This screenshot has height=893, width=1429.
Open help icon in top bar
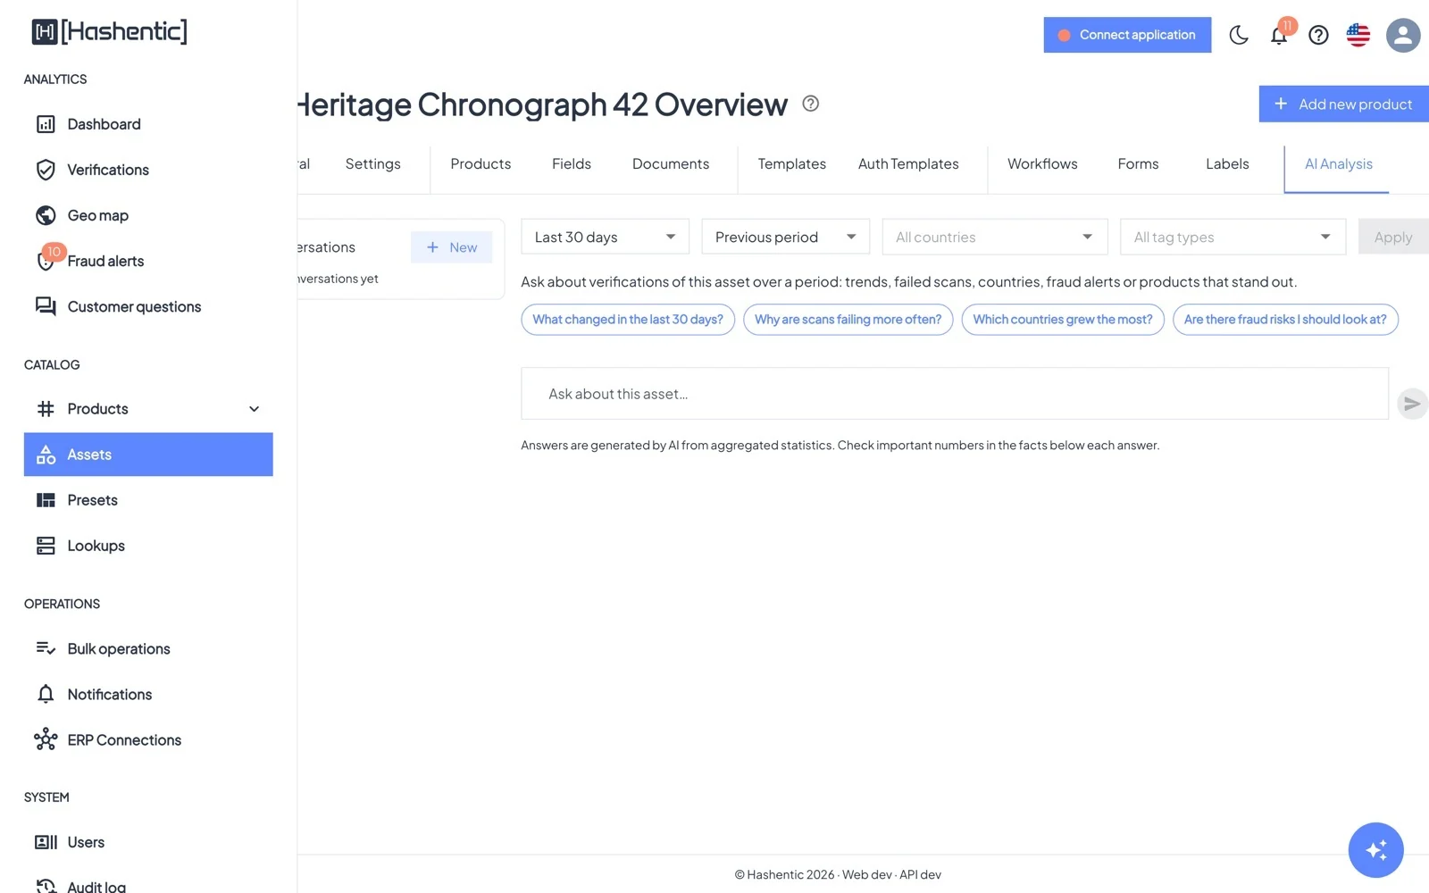click(x=1318, y=35)
